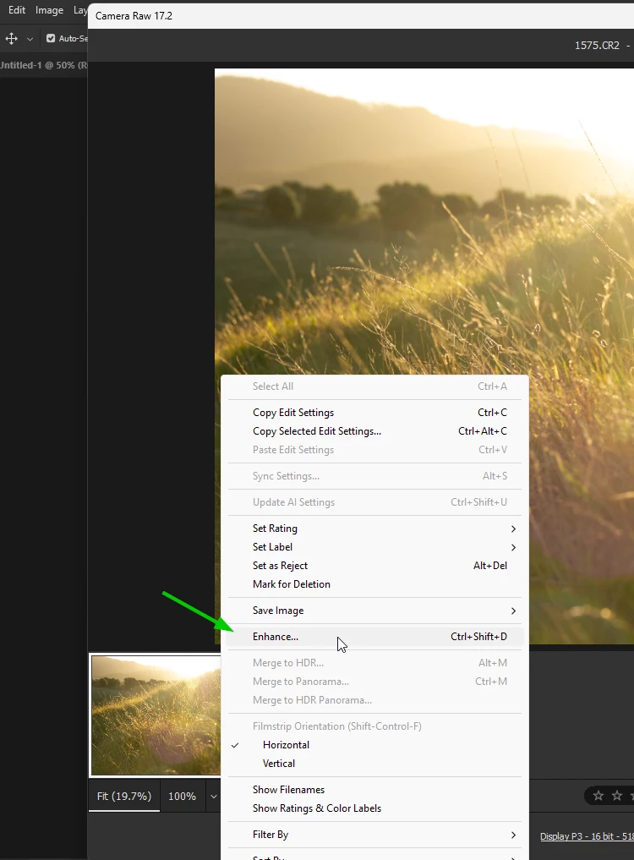Switch to the Untitled-1 document tab
The width and height of the screenshot is (634, 860).
[43, 65]
